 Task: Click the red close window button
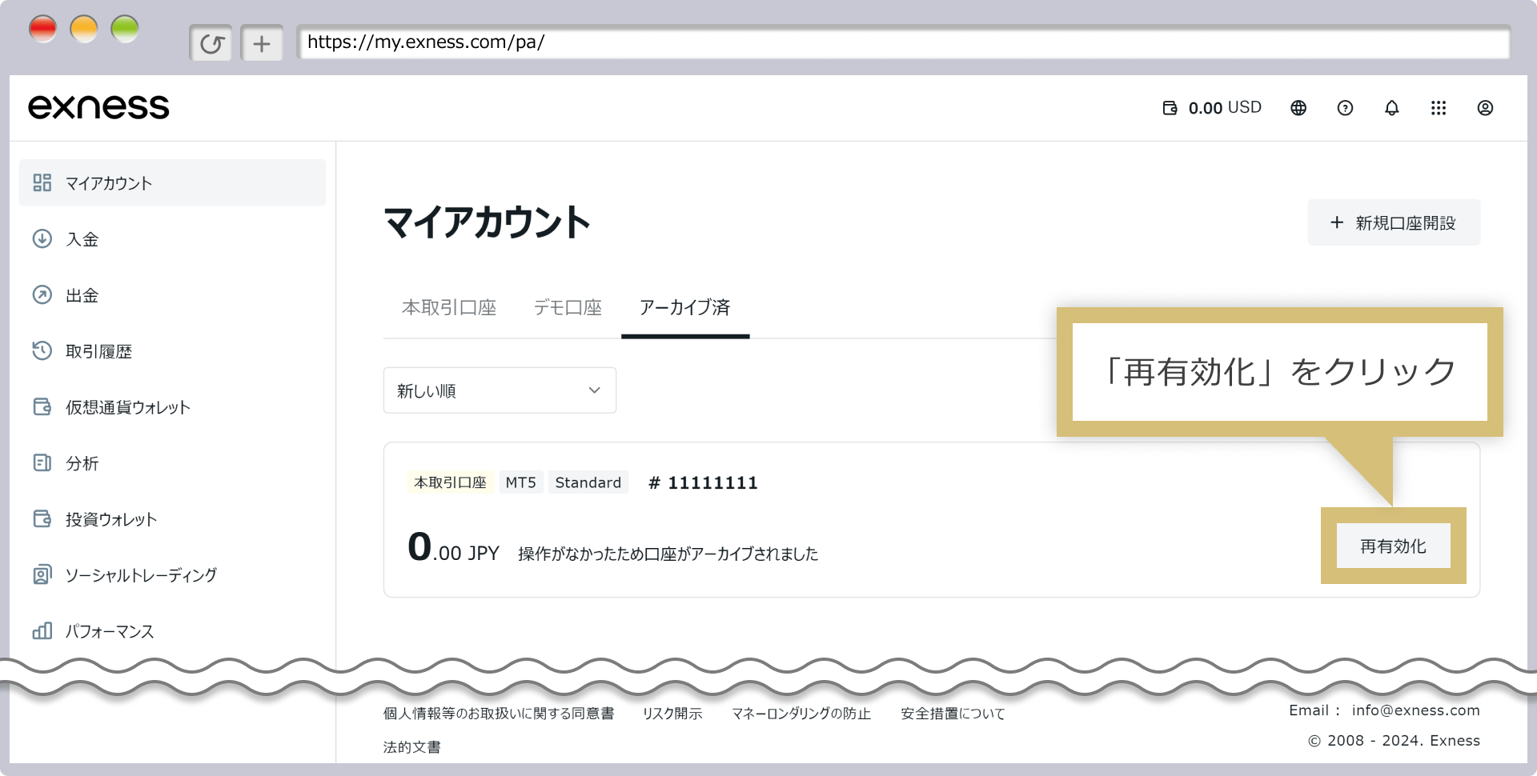42,29
